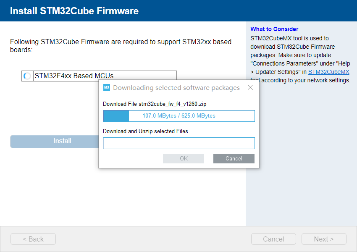
Task: Select the STM32F4xx Based MCUs entry
Action: coord(74,76)
